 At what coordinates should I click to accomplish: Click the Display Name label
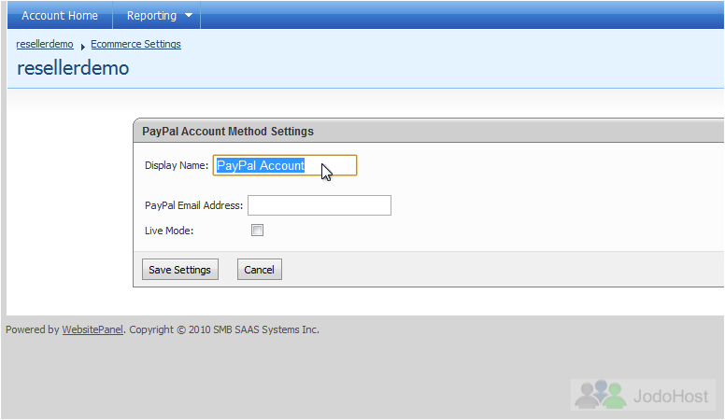[x=177, y=165]
